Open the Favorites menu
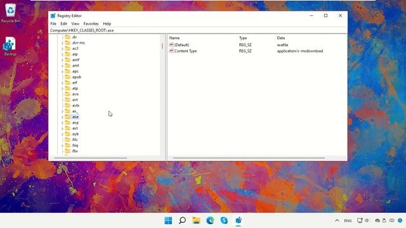Viewport: 406px width, 228px height. pyautogui.click(x=91, y=23)
